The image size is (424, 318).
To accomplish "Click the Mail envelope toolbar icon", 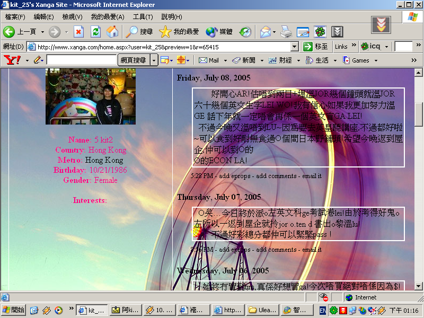I will (266, 32).
